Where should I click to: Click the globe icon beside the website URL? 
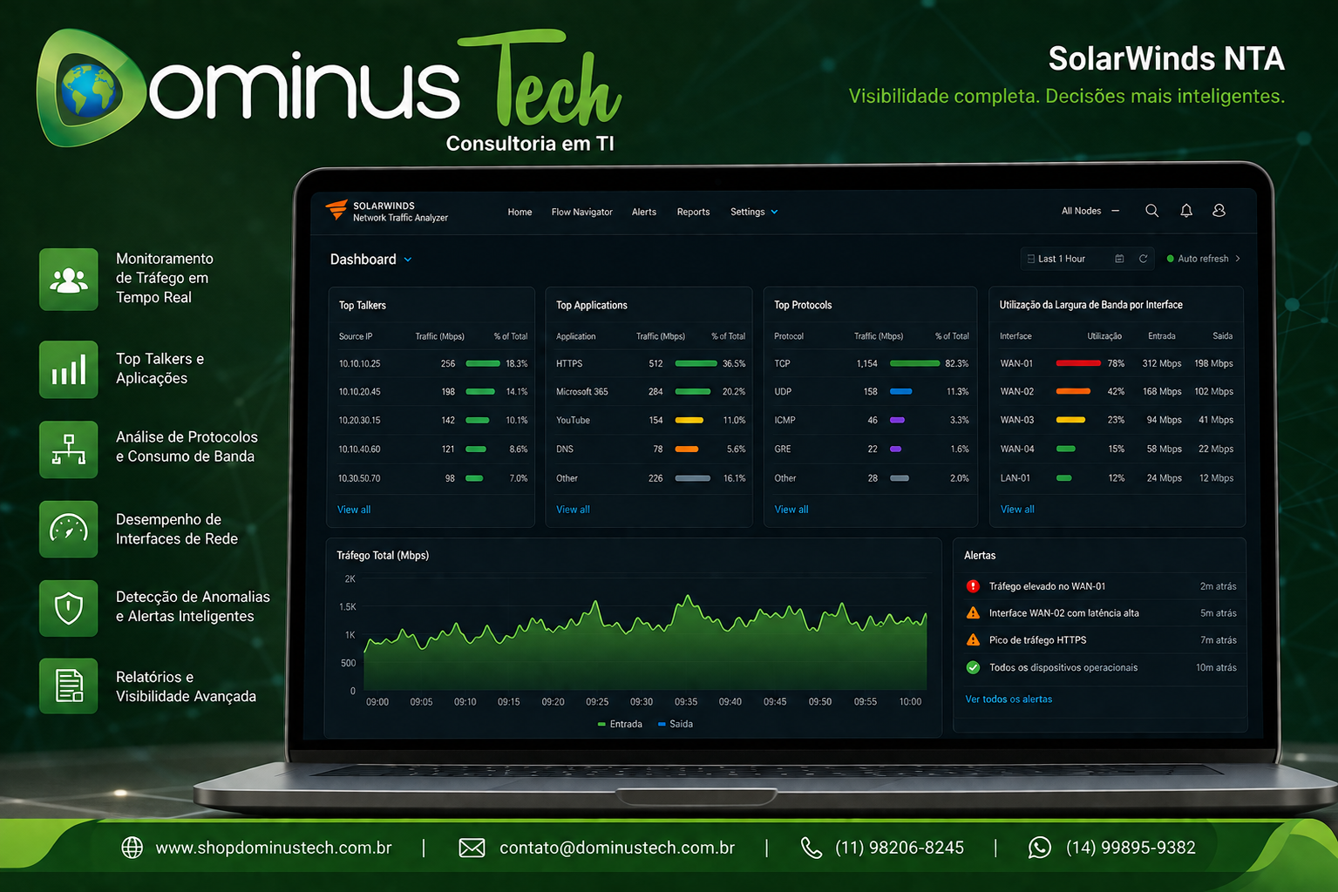[132, 848]
